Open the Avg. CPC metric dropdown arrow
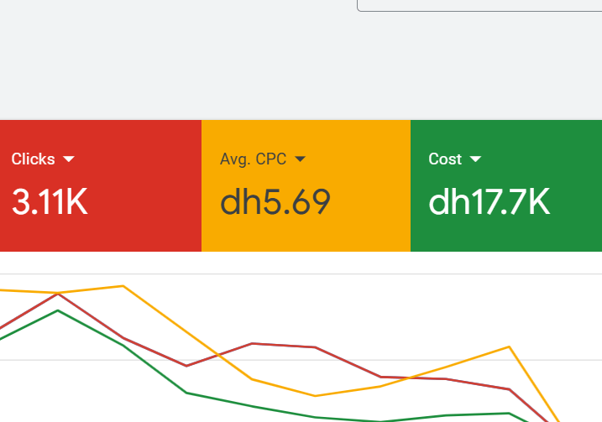The height and width of the screenshot is (422, 602). click(x=300, y=159)
